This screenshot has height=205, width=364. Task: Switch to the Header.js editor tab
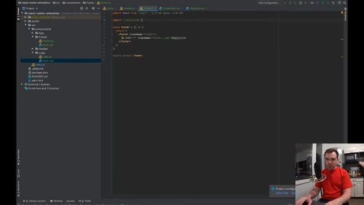pos(127,9)
